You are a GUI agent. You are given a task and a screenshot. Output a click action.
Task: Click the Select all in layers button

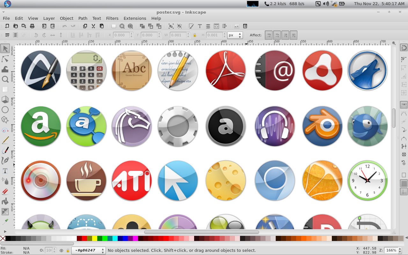point(15,35)
